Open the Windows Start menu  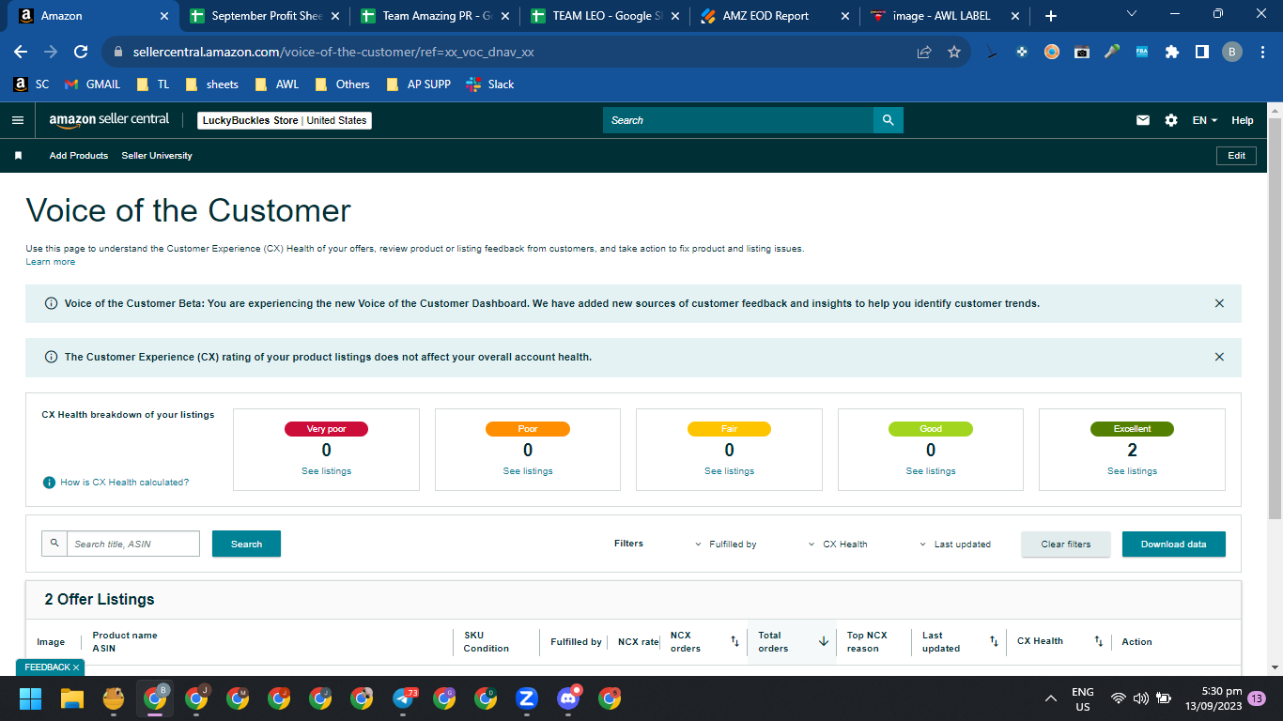click(x=31, y=698)
